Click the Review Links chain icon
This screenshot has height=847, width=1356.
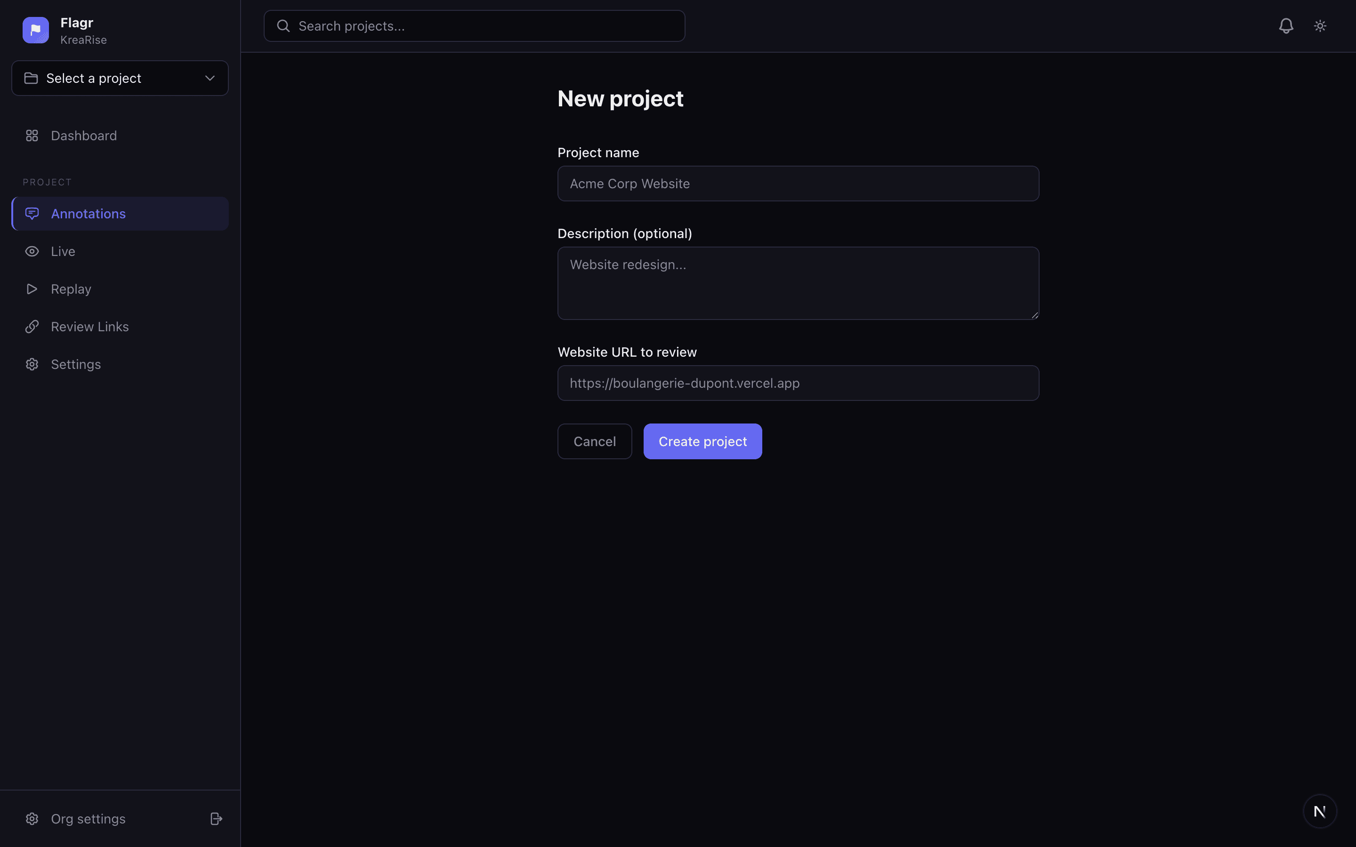32,326
